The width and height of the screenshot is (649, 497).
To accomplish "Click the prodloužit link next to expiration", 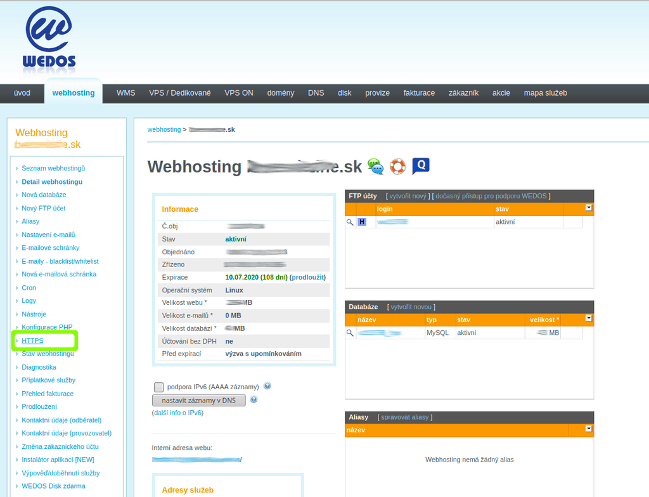I will tap(309, 278).
